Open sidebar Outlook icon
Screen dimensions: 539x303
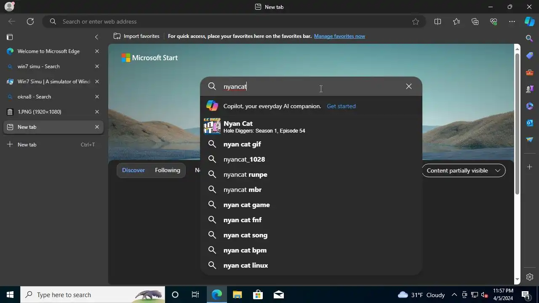coord(530,123)
